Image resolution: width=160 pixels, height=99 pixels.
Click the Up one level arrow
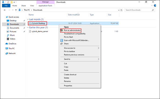[16, 10]
